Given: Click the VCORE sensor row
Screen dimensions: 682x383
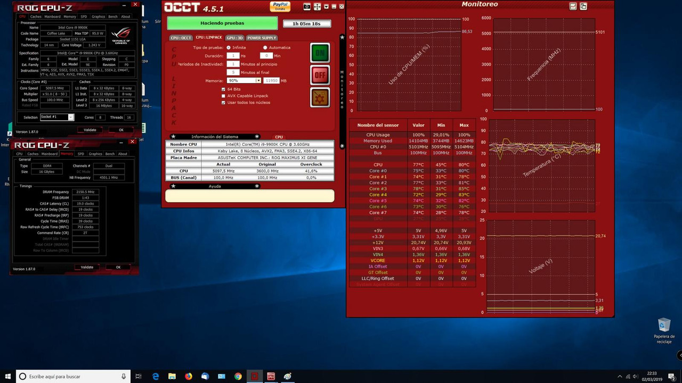Looking at the screenshot, I should coord(411,261).
